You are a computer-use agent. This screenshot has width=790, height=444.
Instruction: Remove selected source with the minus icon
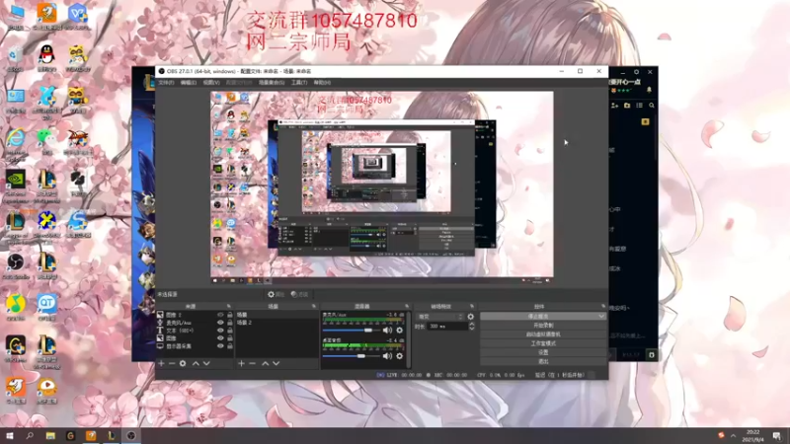[172, 363]
